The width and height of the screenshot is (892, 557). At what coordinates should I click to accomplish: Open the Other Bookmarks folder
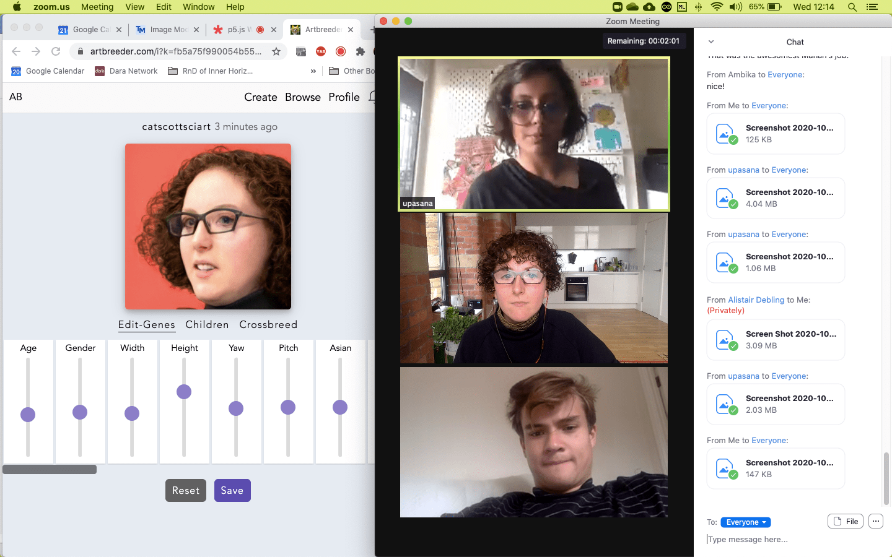[351, 71]
